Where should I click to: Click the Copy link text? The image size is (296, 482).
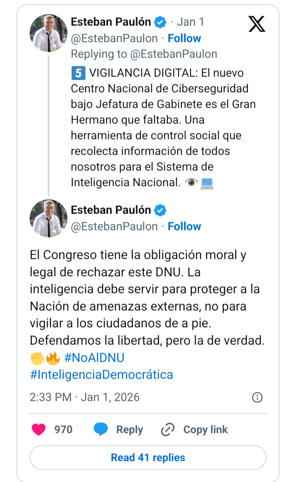click(205, 430)
